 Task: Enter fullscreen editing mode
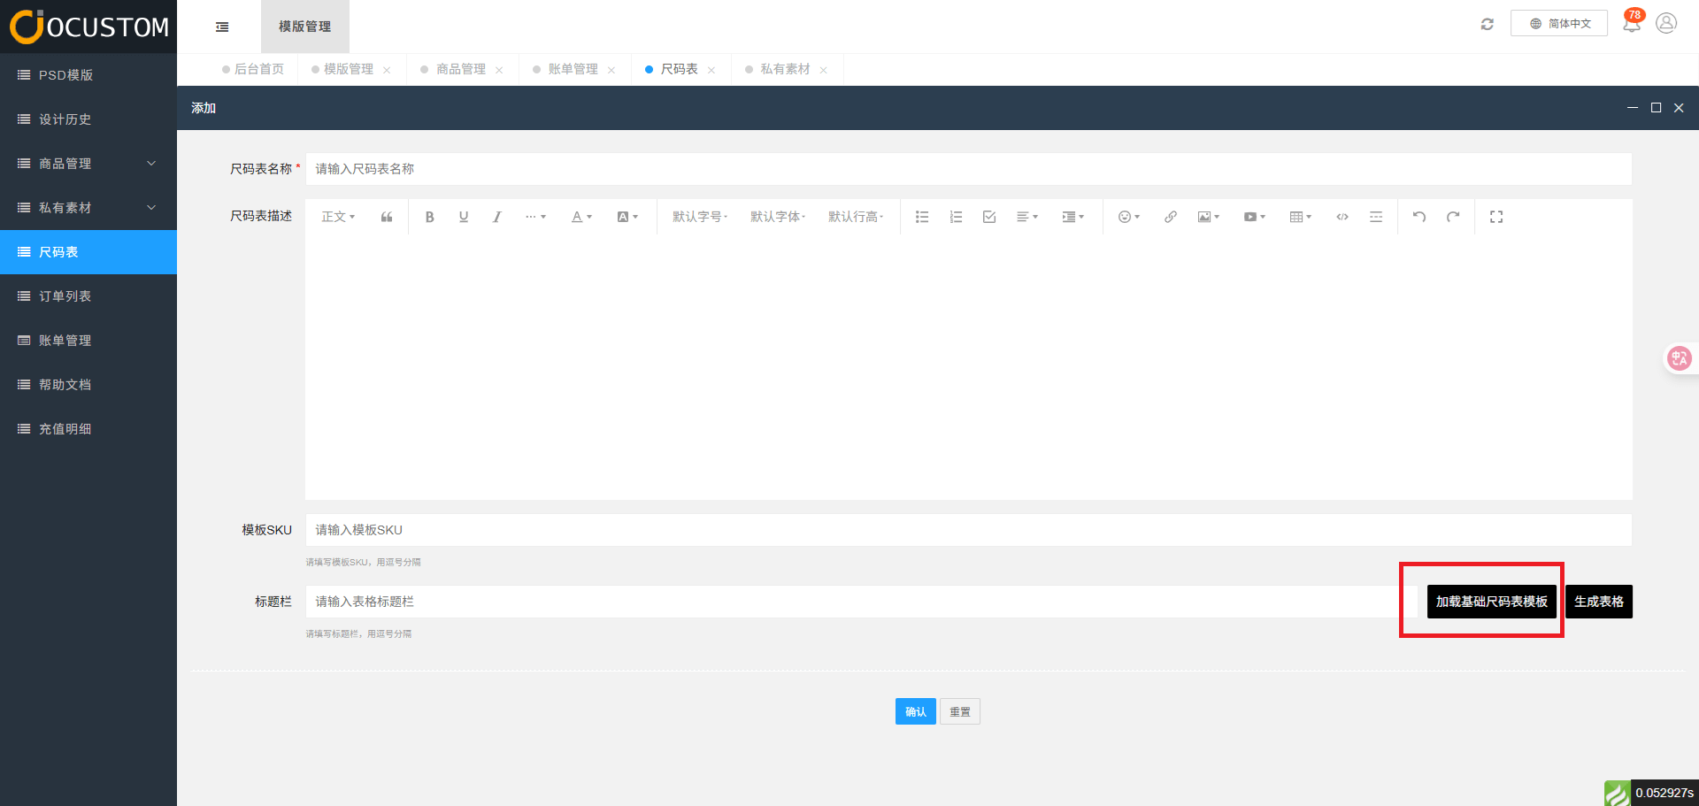click(1495, 217)
